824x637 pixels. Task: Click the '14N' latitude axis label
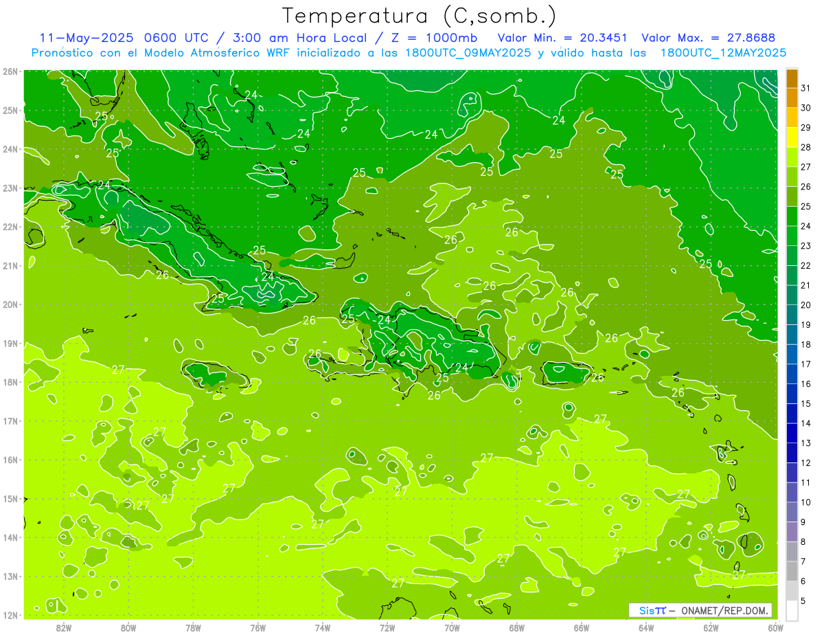[10, 537]
